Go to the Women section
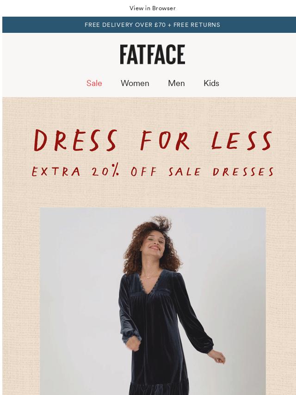Viewport: 296px width, 395px height. 135,83
